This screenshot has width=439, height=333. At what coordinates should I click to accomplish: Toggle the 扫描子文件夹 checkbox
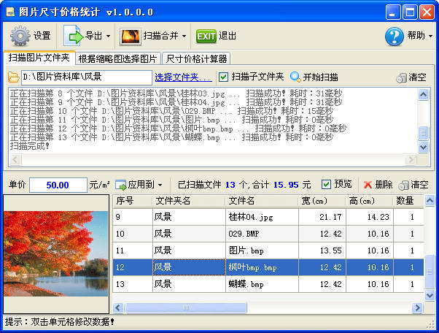(225, 77)
